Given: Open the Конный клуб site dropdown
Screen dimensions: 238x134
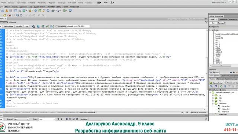Looking at the screenshot, I should pos(217,83).
